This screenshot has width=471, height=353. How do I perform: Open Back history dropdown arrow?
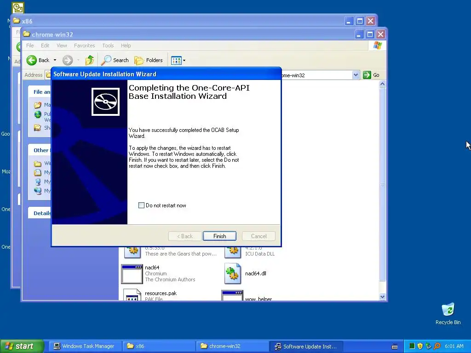[x=55, y=60]
